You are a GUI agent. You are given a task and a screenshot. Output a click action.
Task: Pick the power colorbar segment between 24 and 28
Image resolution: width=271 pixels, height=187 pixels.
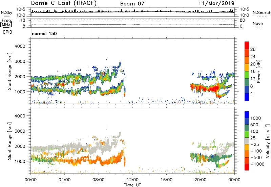pyautogui.click(x=247, y=53)
